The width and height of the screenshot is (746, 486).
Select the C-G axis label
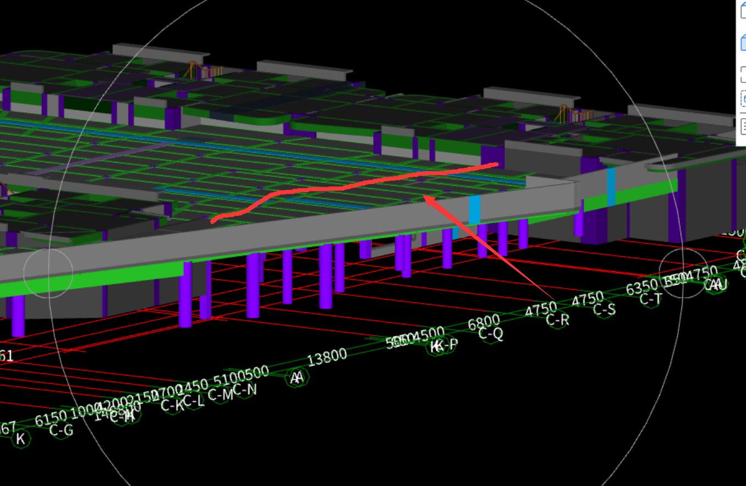coord(61,430)
